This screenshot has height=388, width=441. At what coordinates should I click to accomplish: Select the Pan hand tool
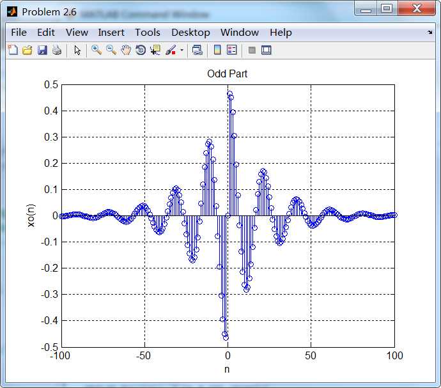coord(126,50)
